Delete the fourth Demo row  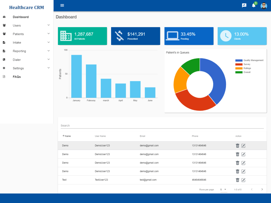tap(237, 171)
